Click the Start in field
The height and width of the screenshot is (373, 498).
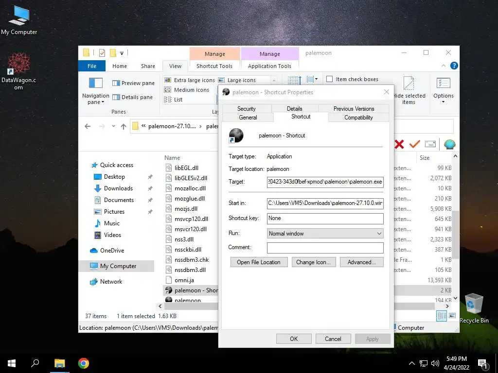[325, 203]
